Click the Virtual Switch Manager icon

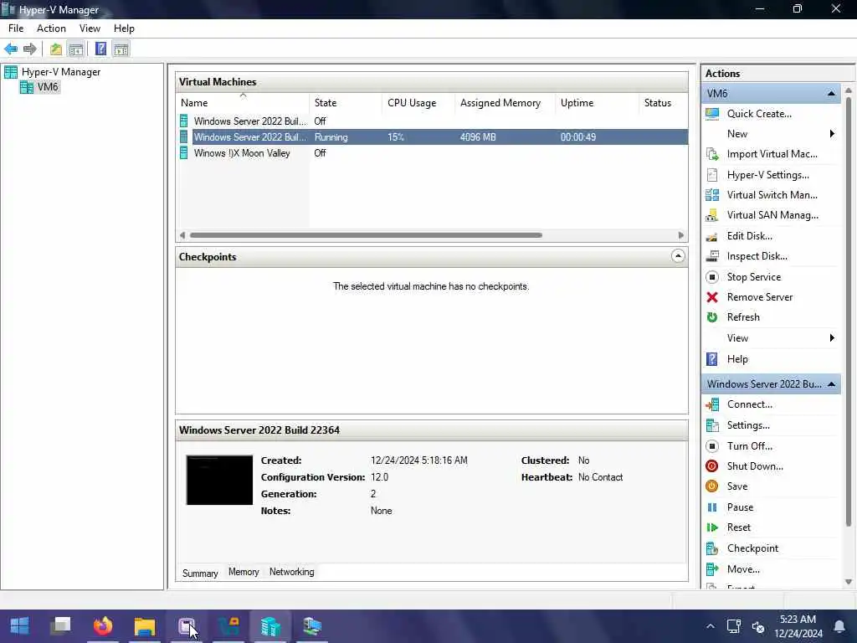712,195
